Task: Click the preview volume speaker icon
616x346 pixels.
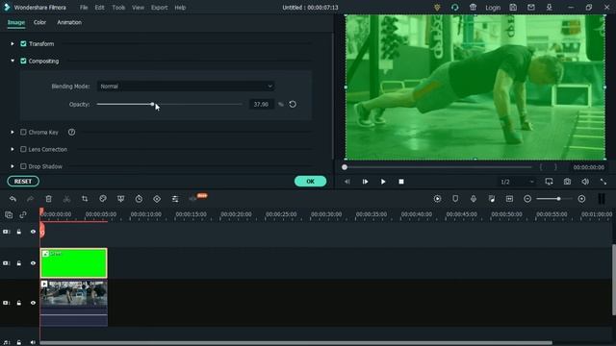Action: 585,182
